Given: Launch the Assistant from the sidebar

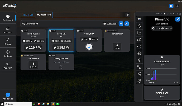Looking at the screenshot, I should coord(8,65).
